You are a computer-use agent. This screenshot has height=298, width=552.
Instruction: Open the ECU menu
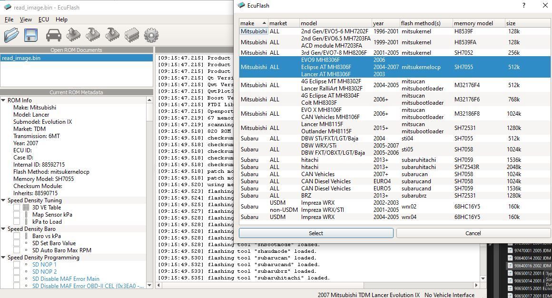click(x=43, y=20)
